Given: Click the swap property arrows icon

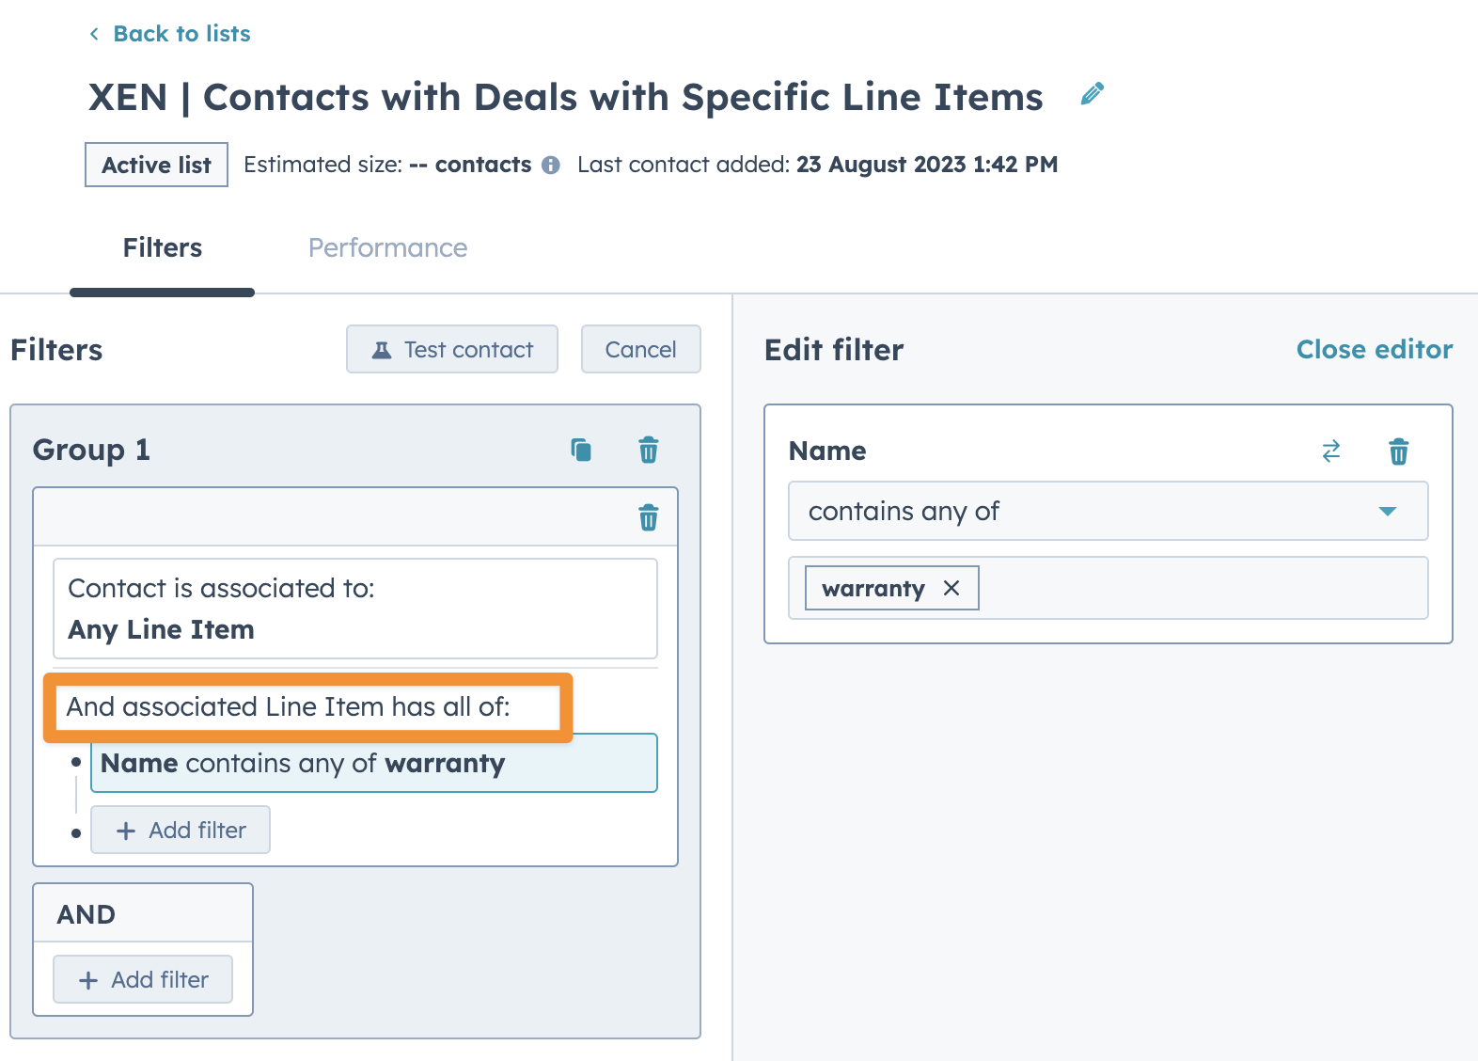Looking at the screenshot, I should coord(1330,451).
